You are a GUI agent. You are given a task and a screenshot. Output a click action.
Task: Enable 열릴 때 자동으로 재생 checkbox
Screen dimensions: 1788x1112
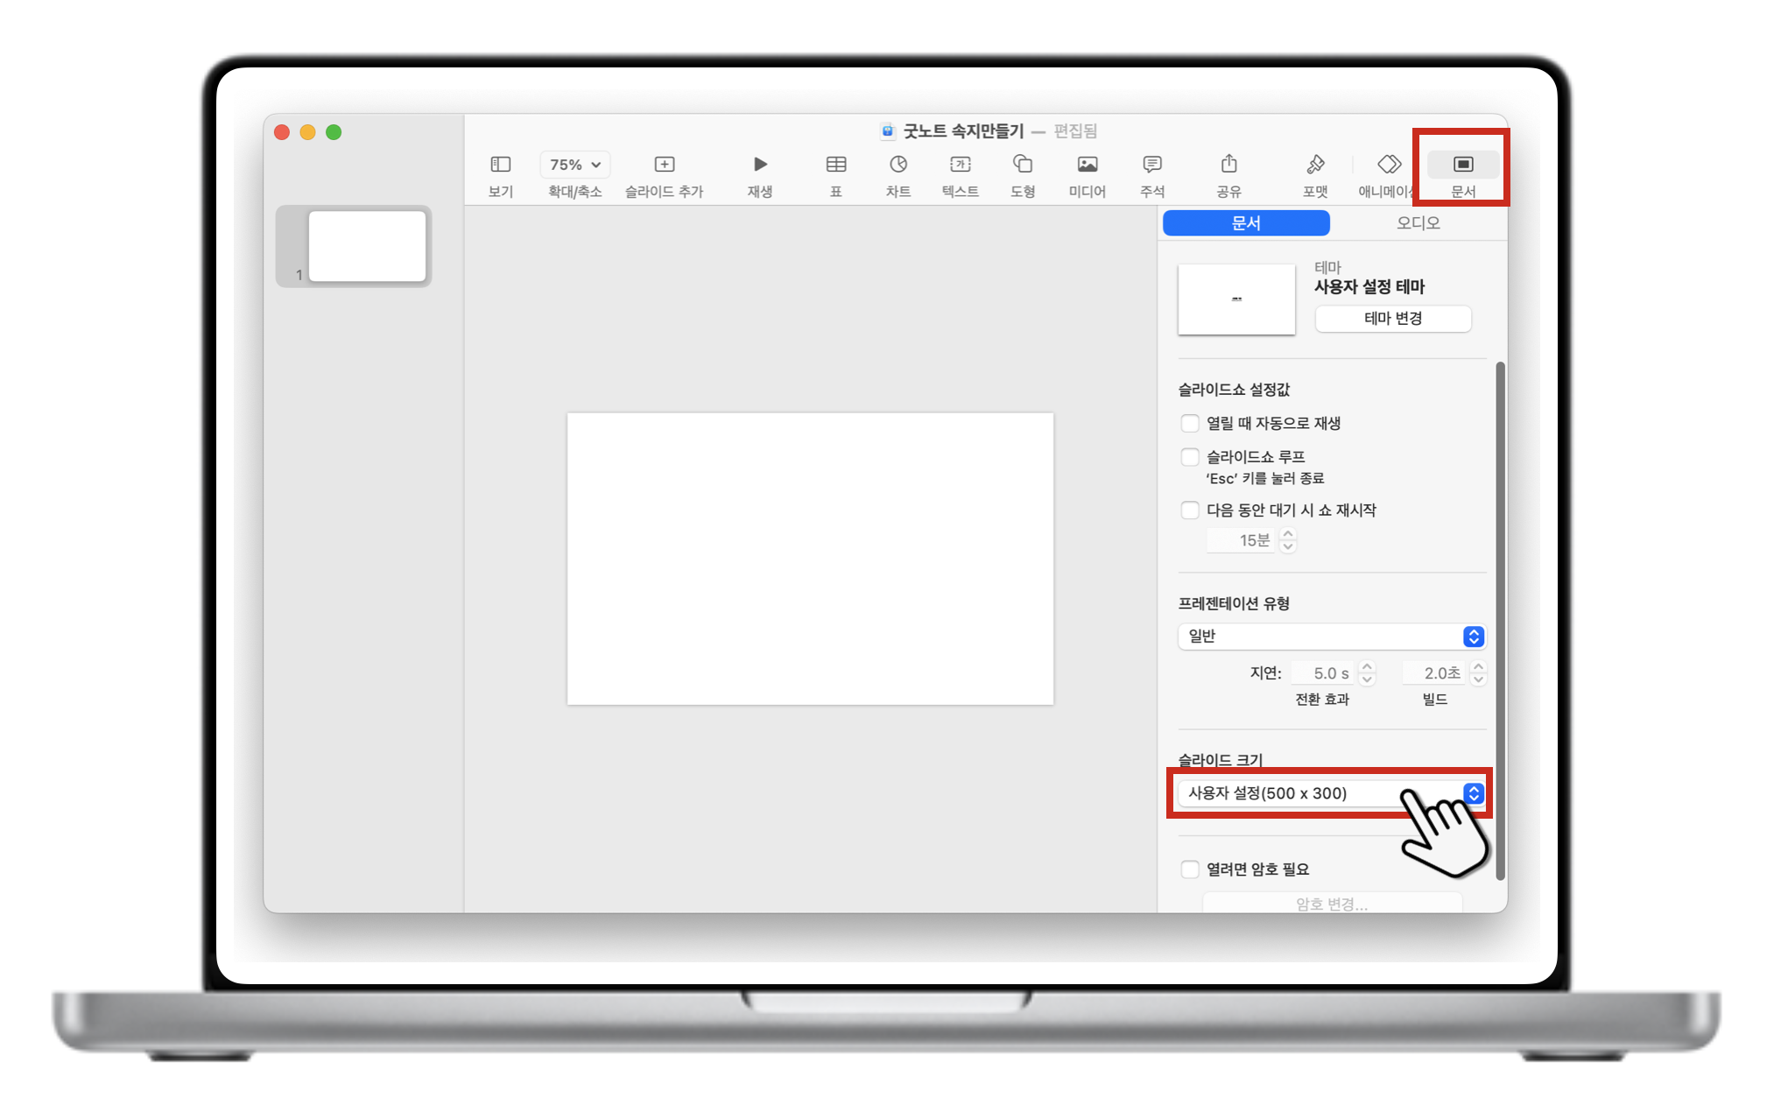coord(1189,424)
